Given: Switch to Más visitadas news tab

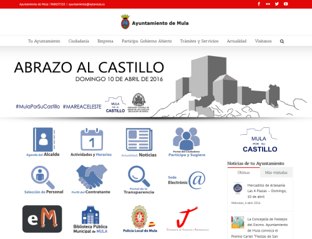Looking at the screenshot, I should pyautogui.click(x=276, y=172).
